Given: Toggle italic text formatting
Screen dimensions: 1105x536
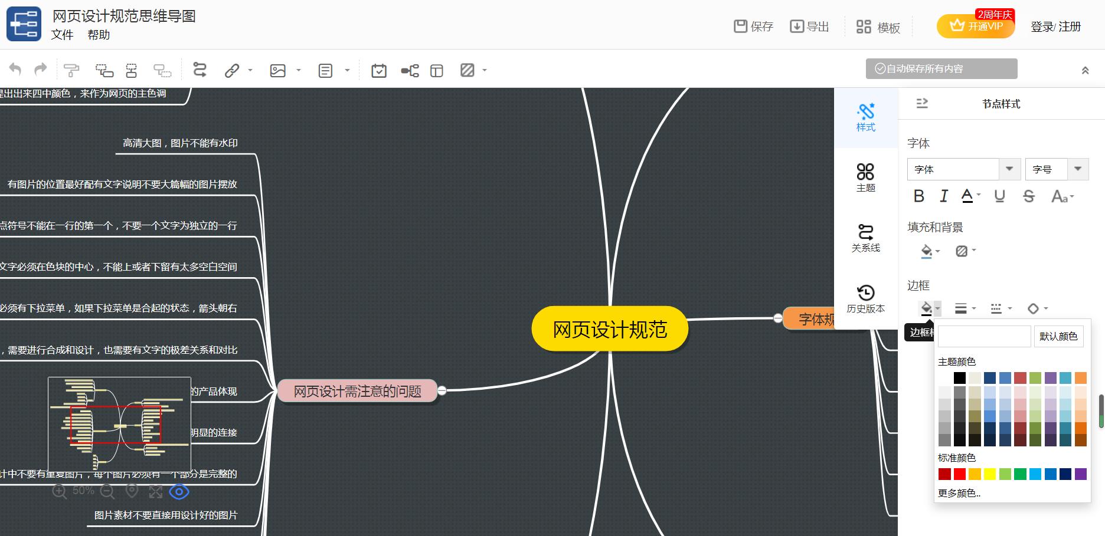Looking at the screenshot, I should click(943, 196).
